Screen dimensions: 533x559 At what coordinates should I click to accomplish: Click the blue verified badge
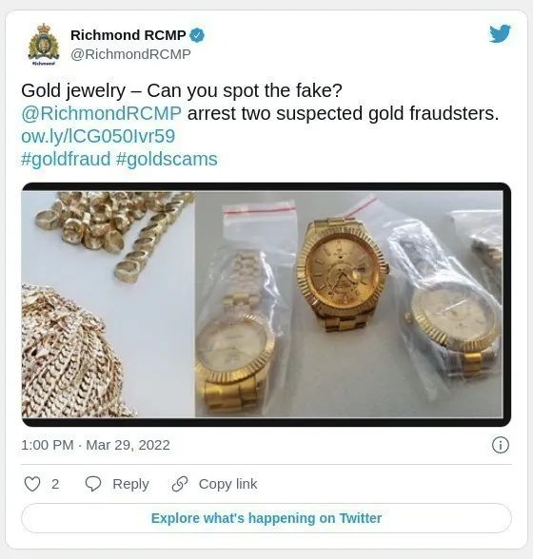pyautogui.click(x=197, y=35)
